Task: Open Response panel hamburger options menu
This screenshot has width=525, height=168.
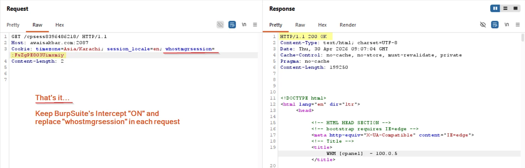Action: [518, 25]
